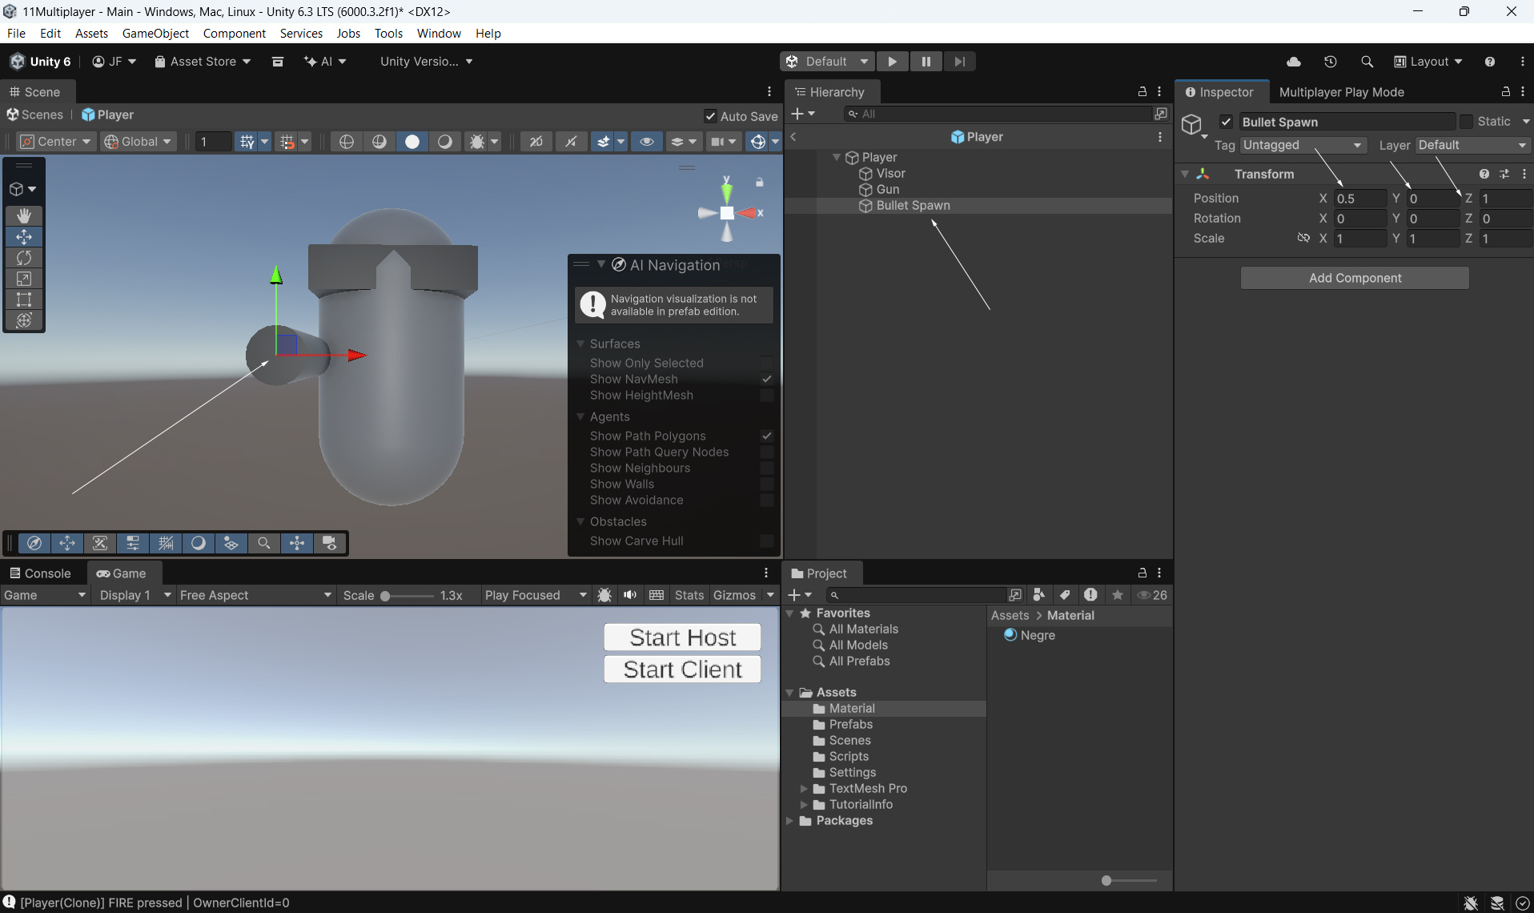Screen dimensions: 1534x913
Task: Open the Unity Cloud icon
Action: click(1293, 62)
